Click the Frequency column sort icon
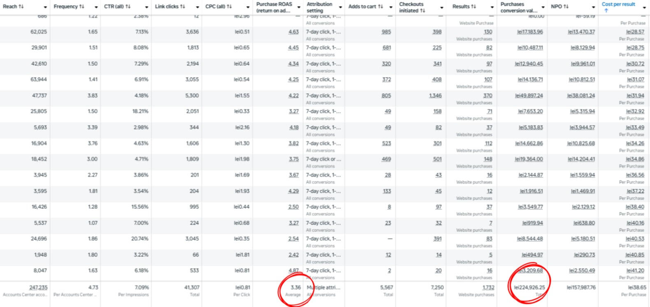Image resolution: width=650 pixels, height=307 pixels. pyautogui.click(x=81, y=7)
